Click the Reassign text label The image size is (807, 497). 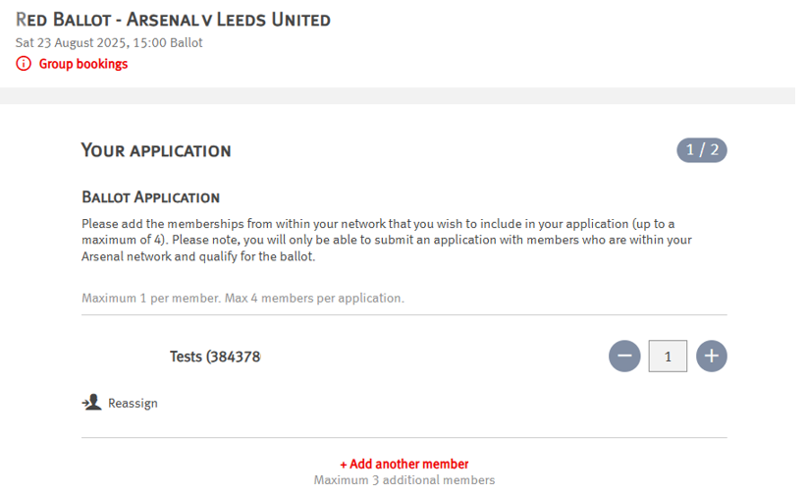point(133,404)
